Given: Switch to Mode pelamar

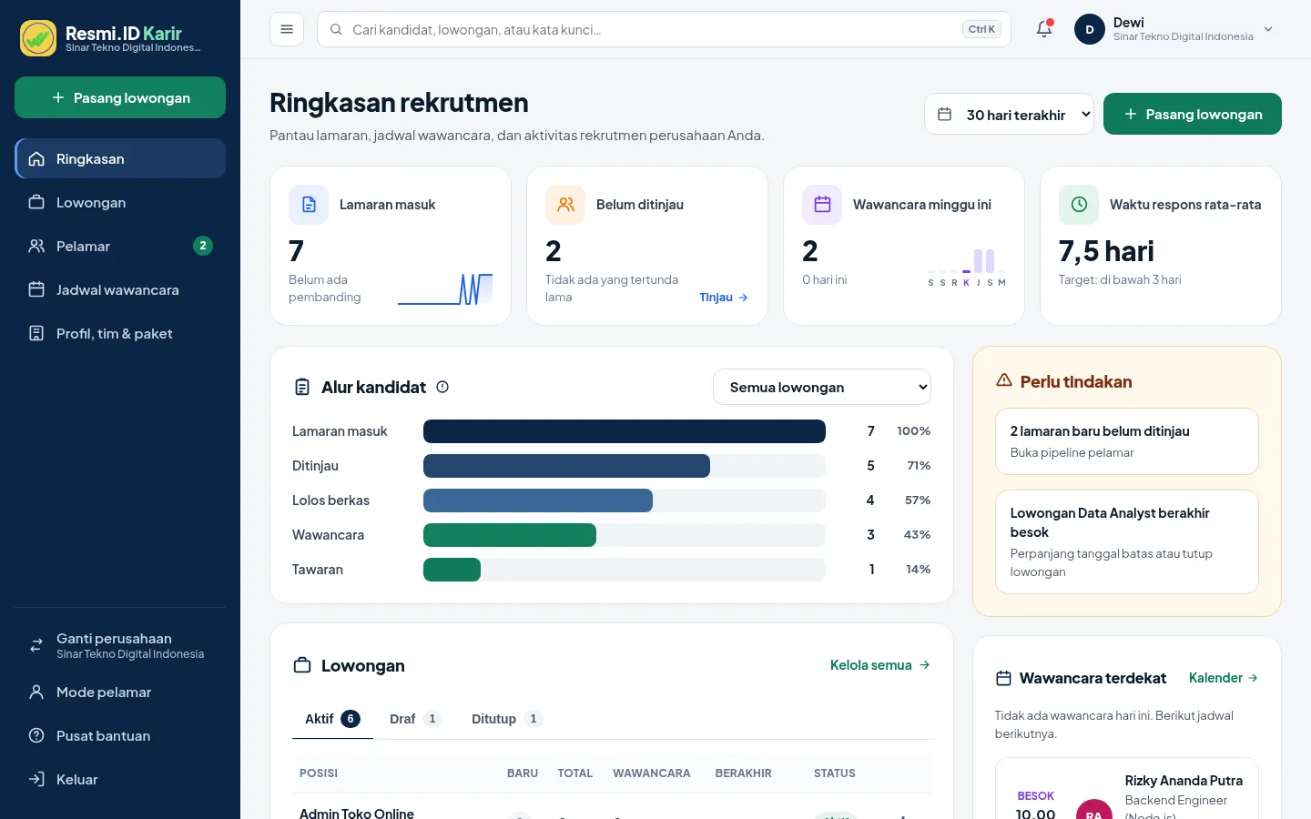Looking at the screenshot, I should tap(120, 692).
